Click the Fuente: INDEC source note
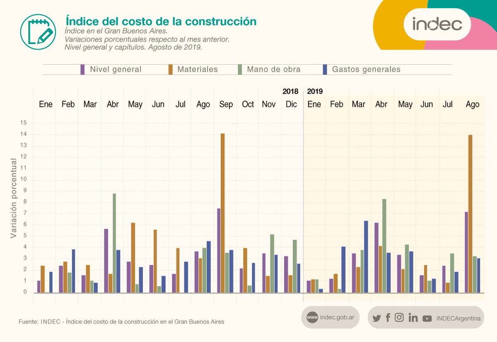The width and height of the screenshot is (497, 342). coord(121,322)
